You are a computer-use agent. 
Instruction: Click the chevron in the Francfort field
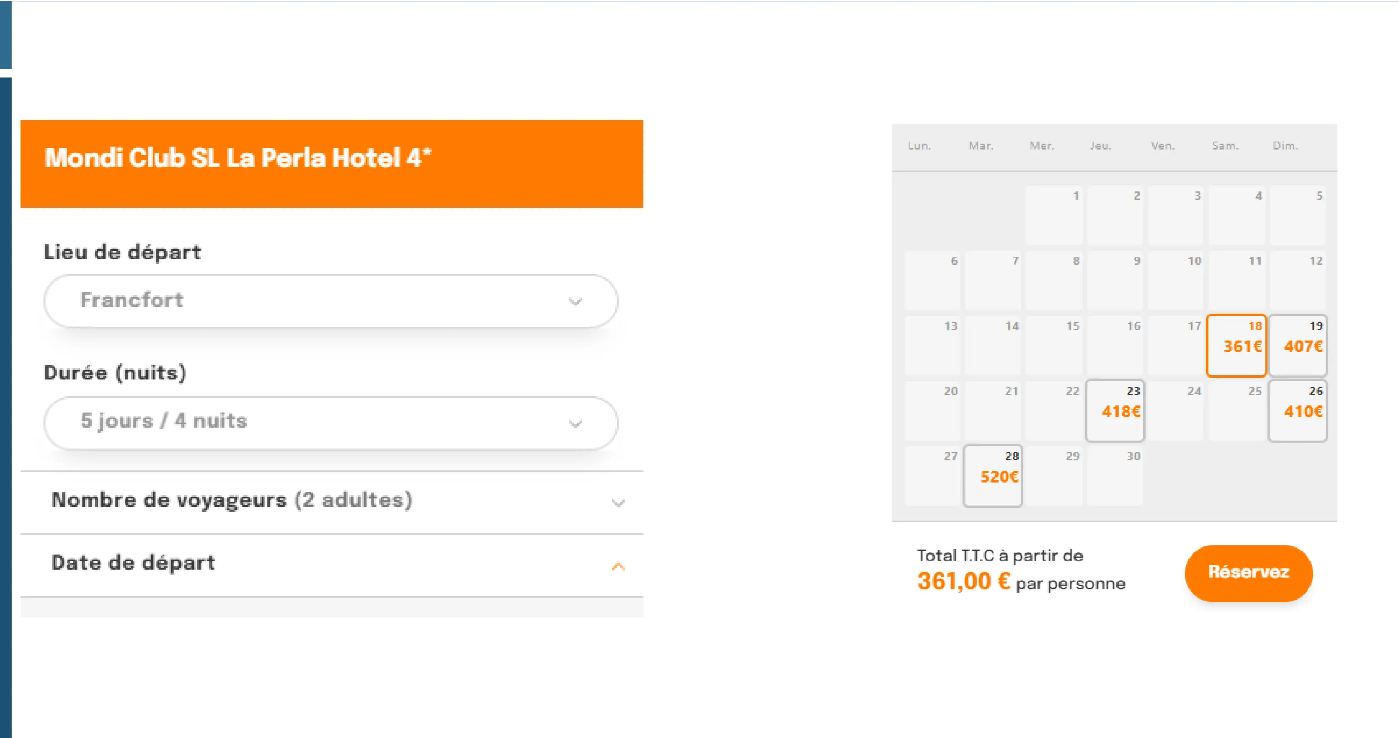point(575,302)
